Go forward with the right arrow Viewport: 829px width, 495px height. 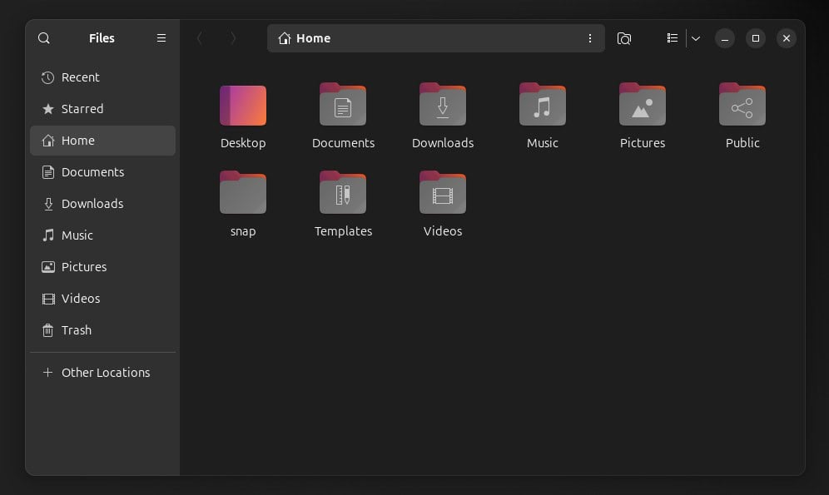(x=232, y=38)
